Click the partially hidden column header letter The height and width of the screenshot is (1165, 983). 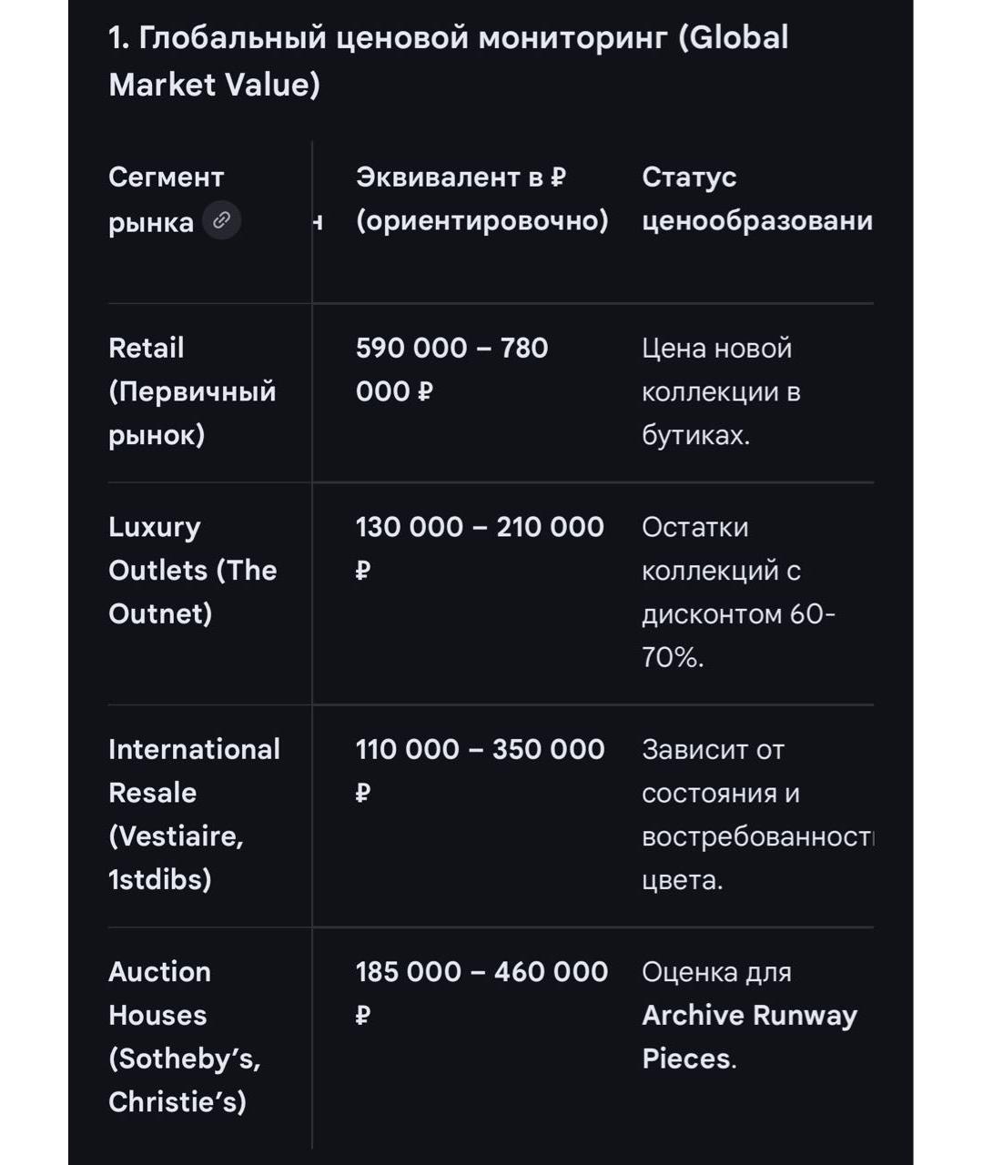318,221
